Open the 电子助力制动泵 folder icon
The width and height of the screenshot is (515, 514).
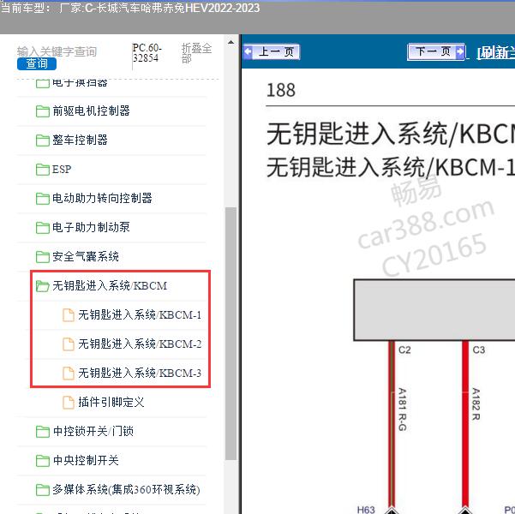[x=42, y=228]
